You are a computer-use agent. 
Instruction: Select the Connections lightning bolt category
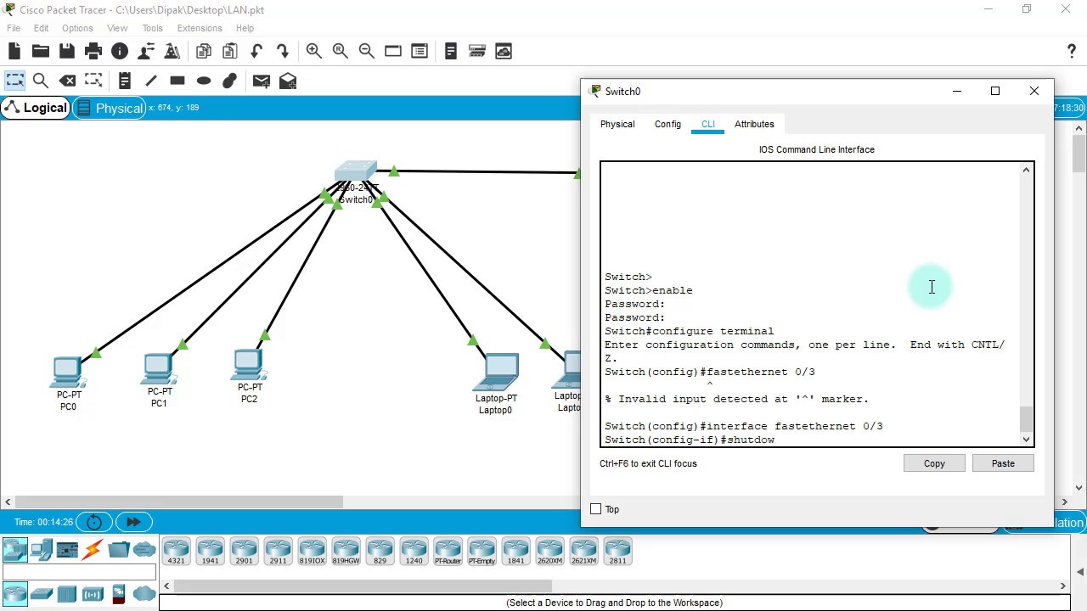(x=93, y=550)
